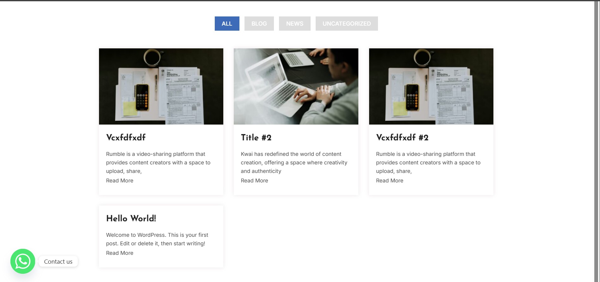Click the page vertical scrollbar

coord(597,141)
